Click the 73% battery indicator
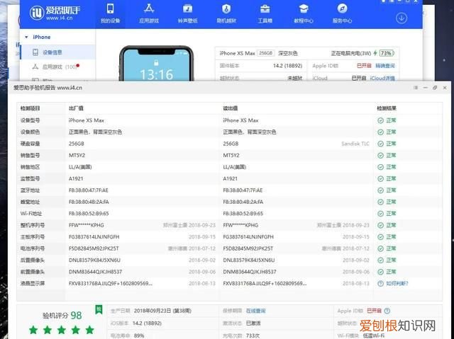Screen dimensions: 454x339 (387, 53)
